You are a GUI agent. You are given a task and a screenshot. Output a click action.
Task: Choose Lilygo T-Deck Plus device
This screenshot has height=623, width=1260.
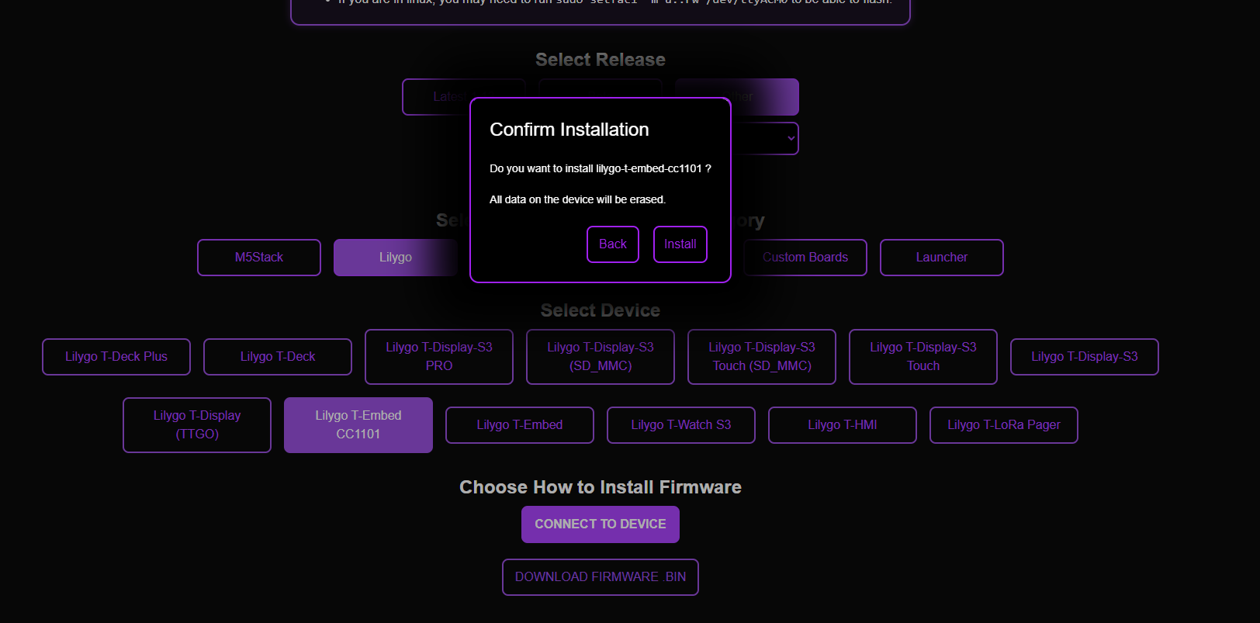click(x=116, y=357)
